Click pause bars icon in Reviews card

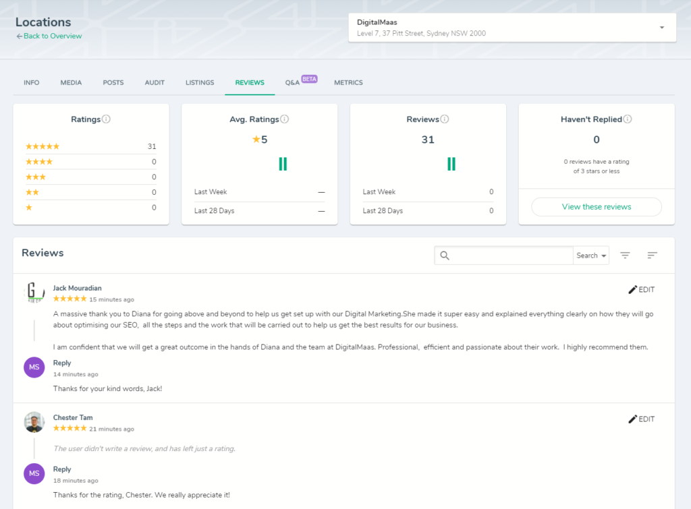point(451,164)
